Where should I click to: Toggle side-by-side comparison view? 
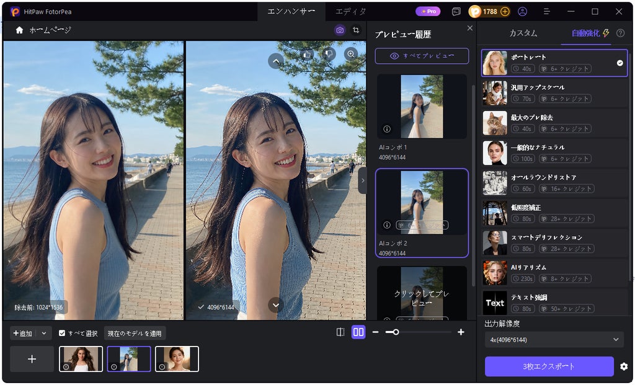pyautogui.click(x=358, y=332)
